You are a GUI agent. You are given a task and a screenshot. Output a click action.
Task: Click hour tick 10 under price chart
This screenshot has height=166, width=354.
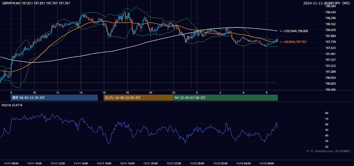tap(34, 92)
